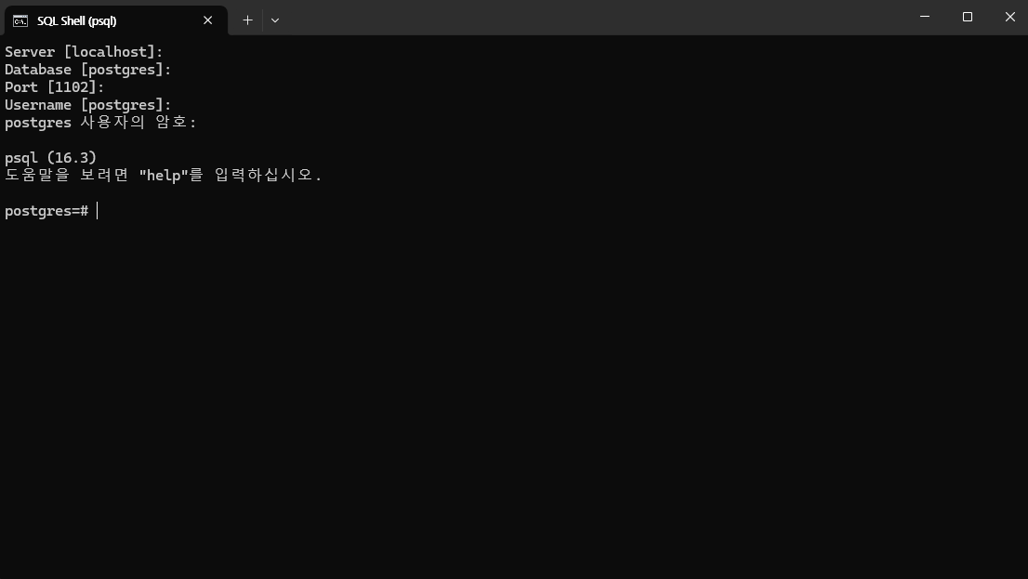This screenshot has height=579, width=1028.
Task: Click the terminal icon on the tab
Action: point(20,21)
